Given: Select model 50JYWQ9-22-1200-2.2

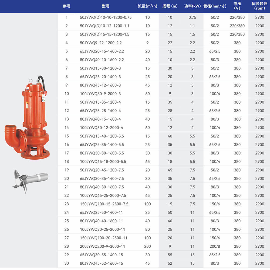Looking at the screenshot, I should pos(101,43).
